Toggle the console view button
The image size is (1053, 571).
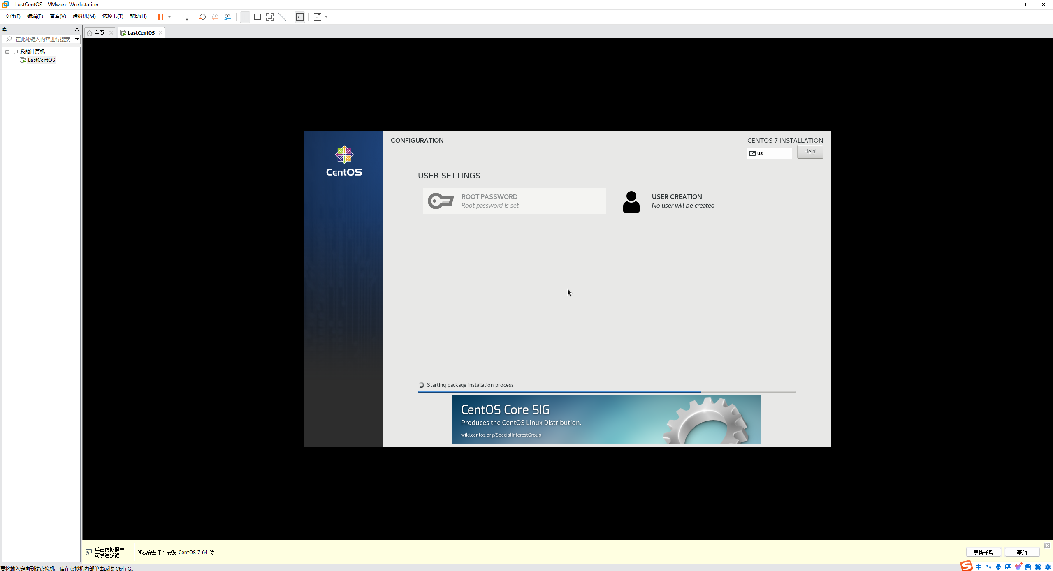[300, 17]
